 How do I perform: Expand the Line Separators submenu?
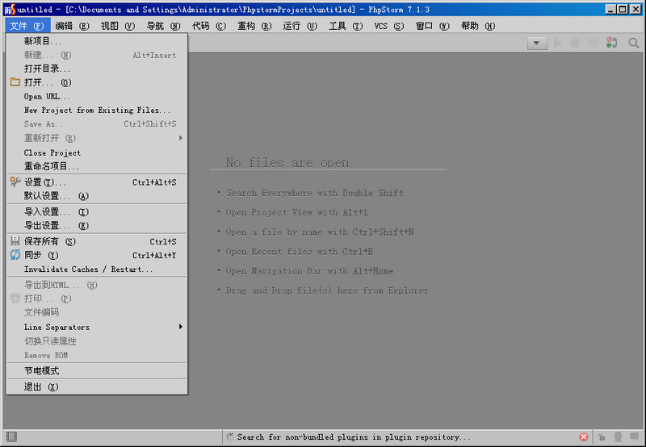97,327
